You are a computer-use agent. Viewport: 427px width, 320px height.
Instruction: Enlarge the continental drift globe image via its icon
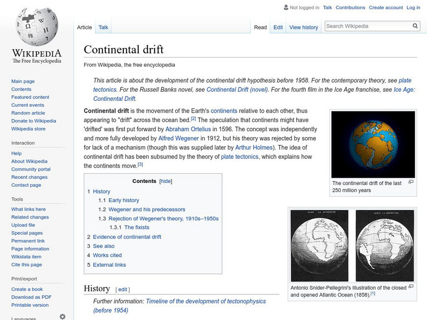(x=411, y=182)
